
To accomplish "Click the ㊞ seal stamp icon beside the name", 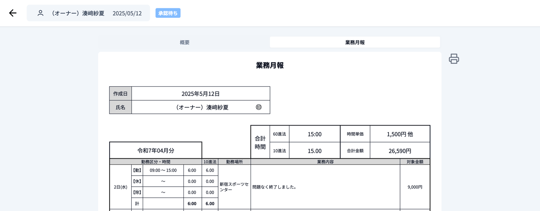I will (x=259, y=107).
